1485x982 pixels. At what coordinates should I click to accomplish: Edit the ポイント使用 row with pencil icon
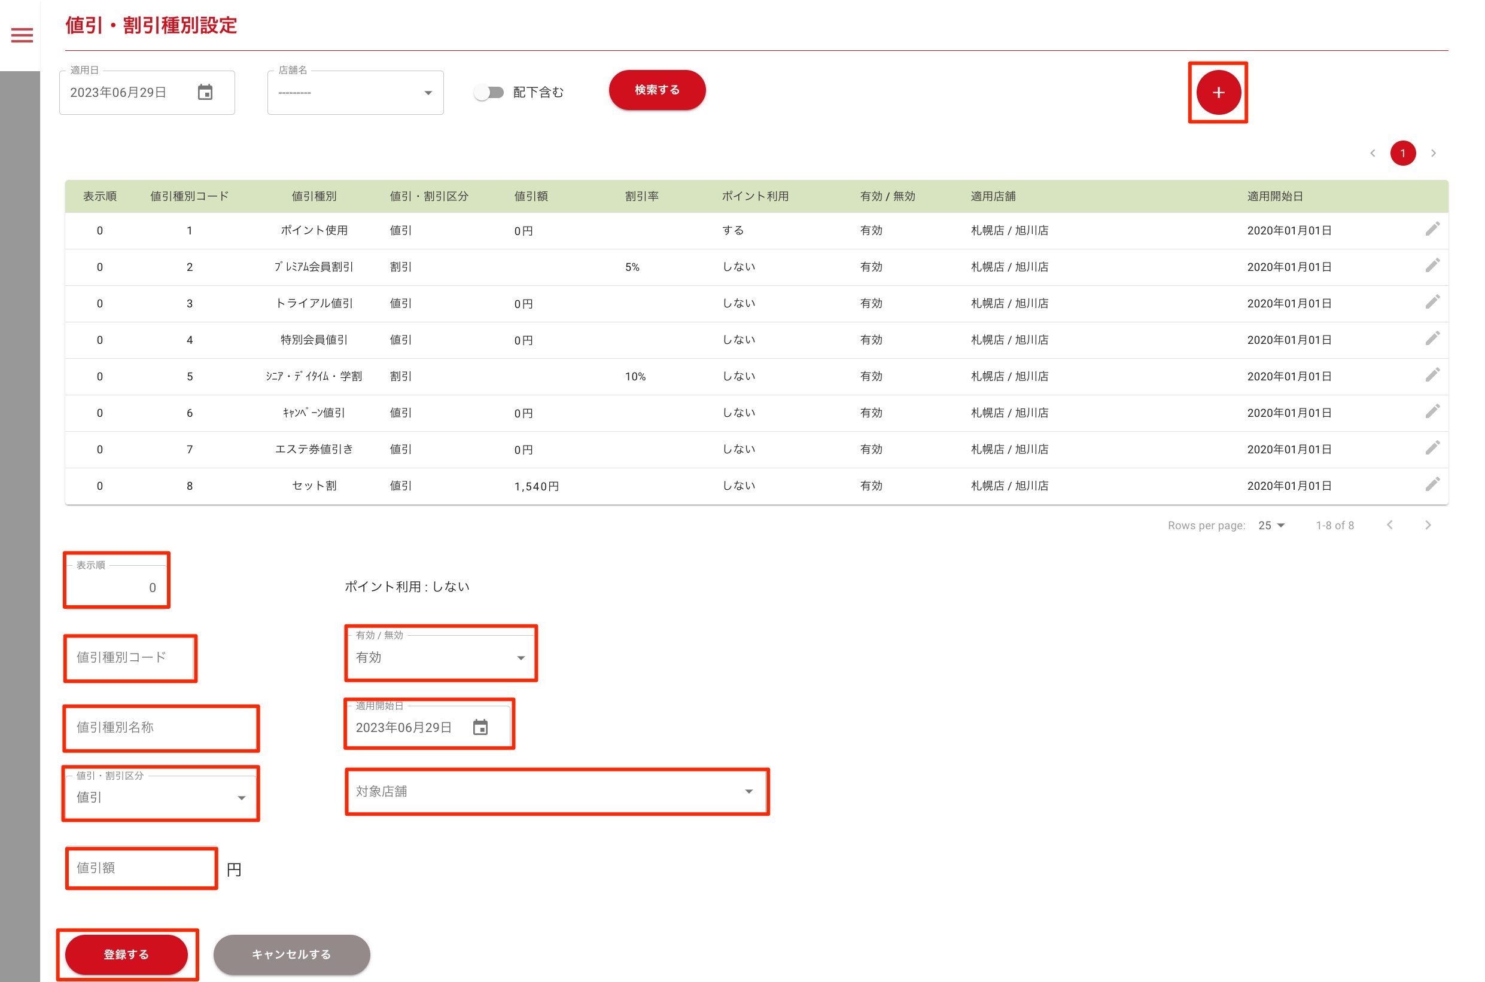[1432, 229]
